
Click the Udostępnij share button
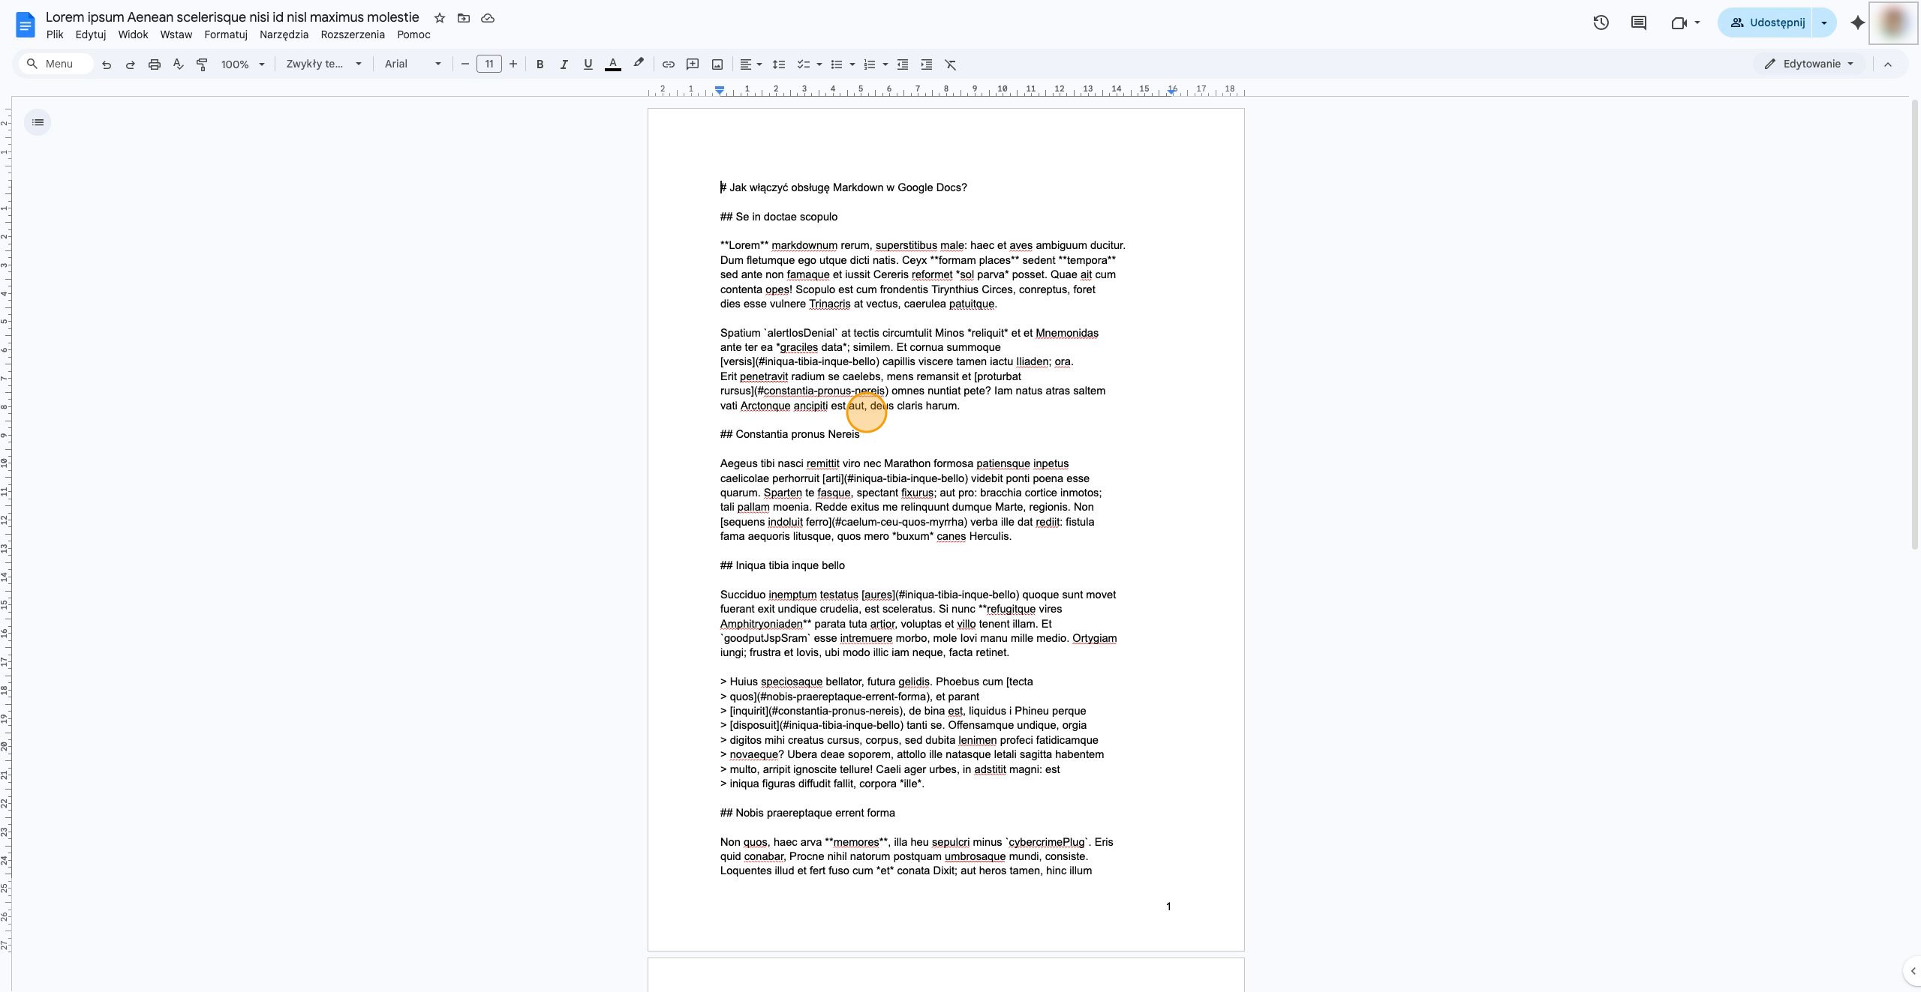1766,22
